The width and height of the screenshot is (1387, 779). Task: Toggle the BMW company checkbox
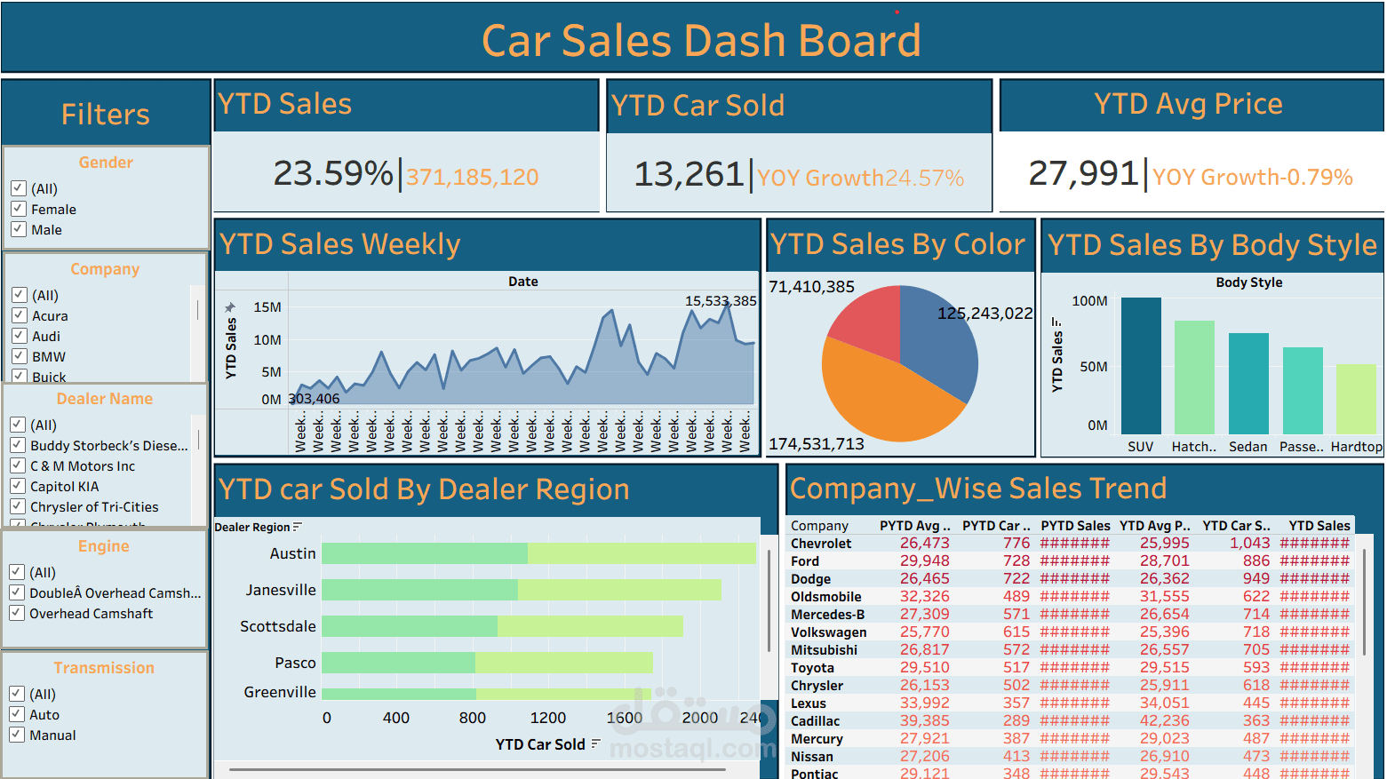pos(19,356)
